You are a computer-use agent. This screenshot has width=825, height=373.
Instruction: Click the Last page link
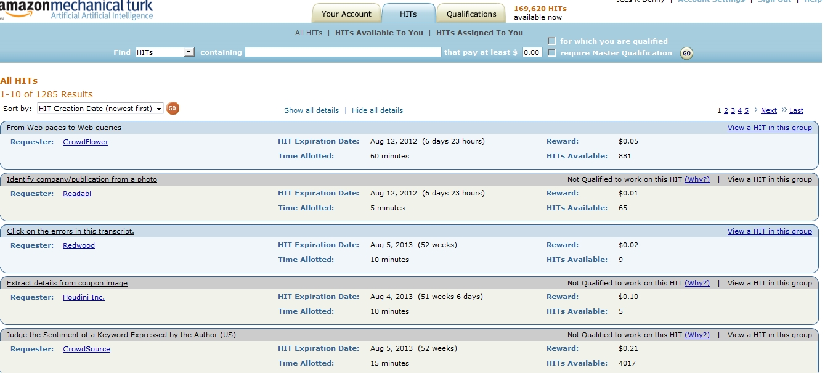pos(797,110)
